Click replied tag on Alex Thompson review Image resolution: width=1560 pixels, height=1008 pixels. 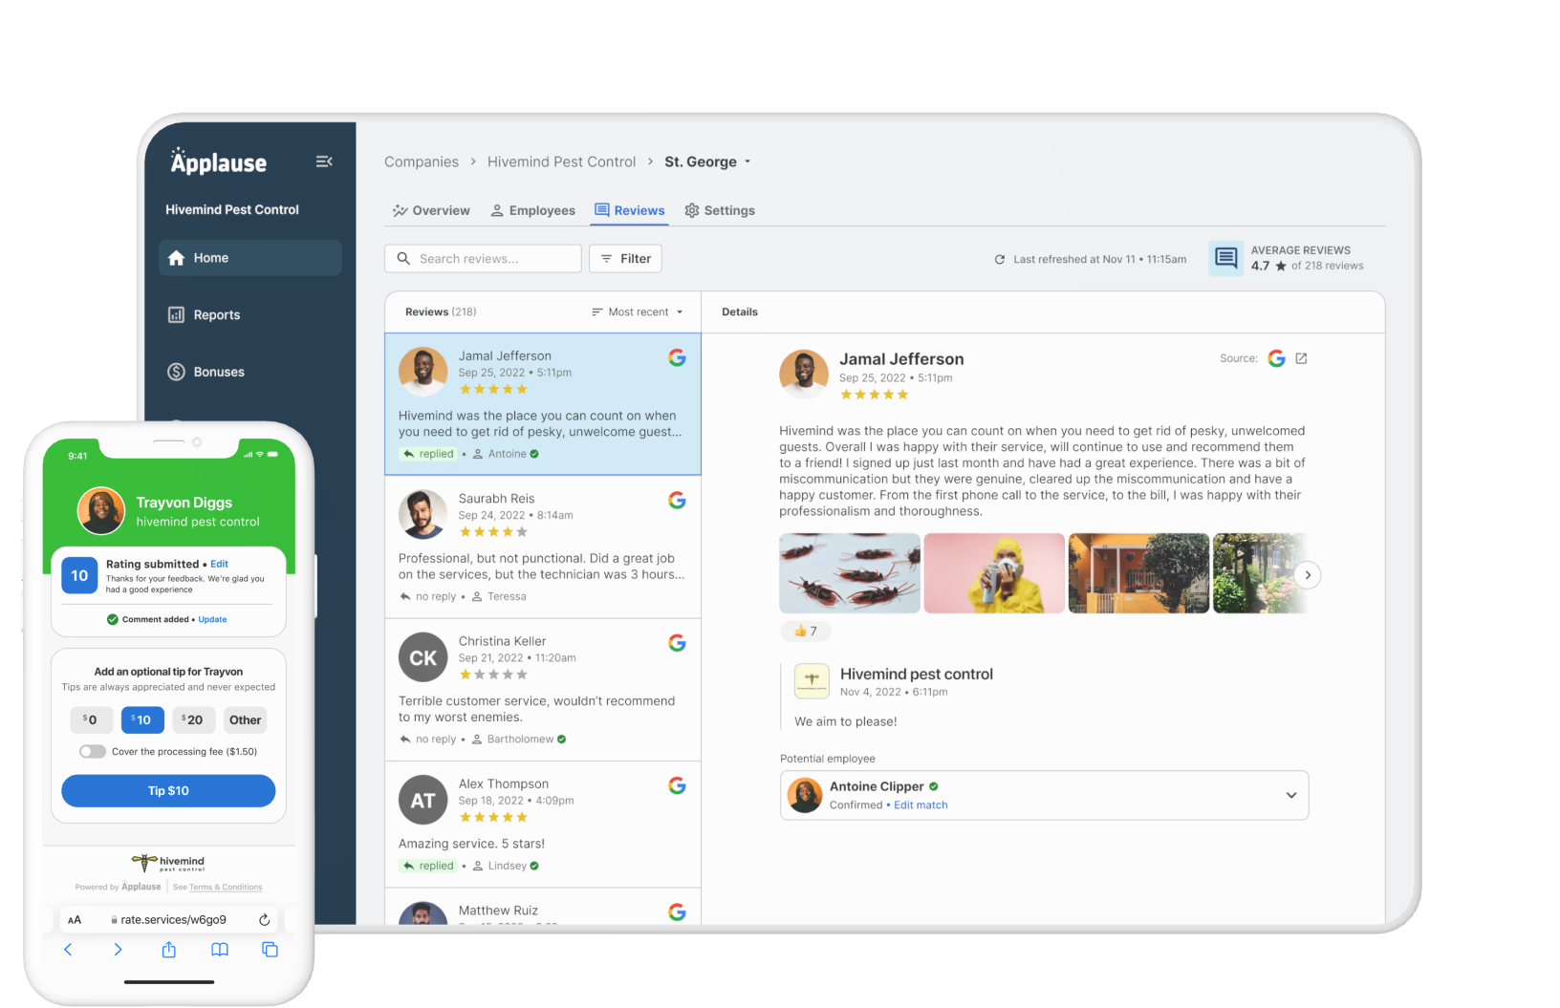pos(428,866)
